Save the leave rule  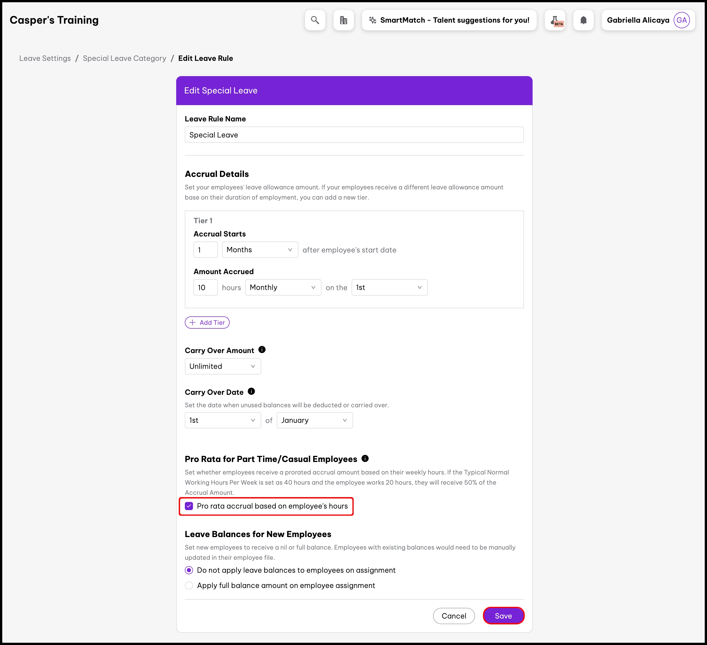[x=503, y=616]
